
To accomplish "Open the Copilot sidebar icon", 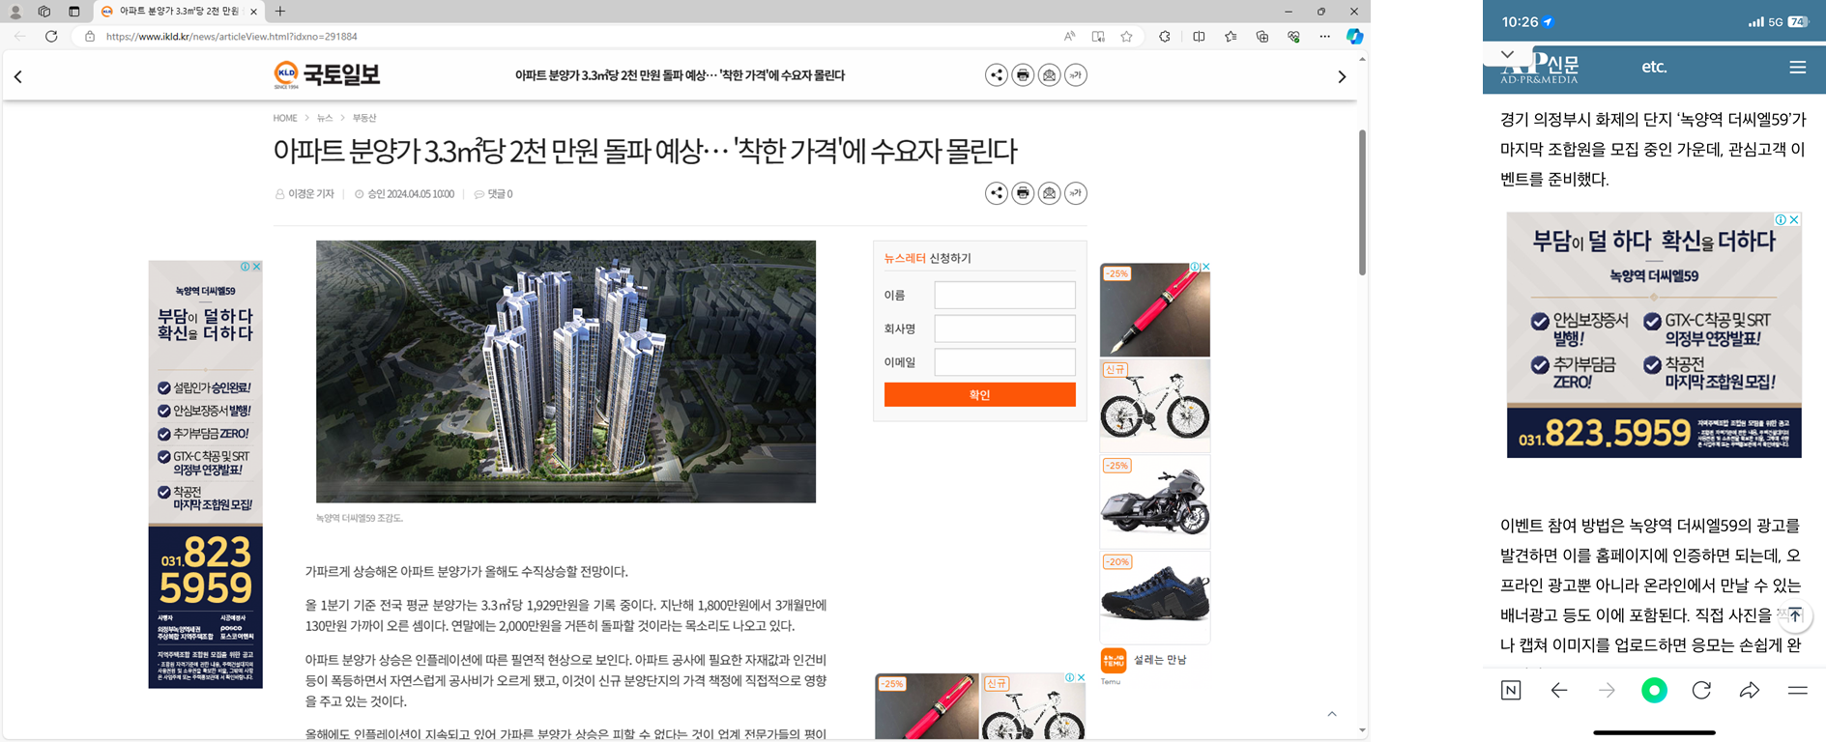I will pyautogui.click(x=1354, y=37).
